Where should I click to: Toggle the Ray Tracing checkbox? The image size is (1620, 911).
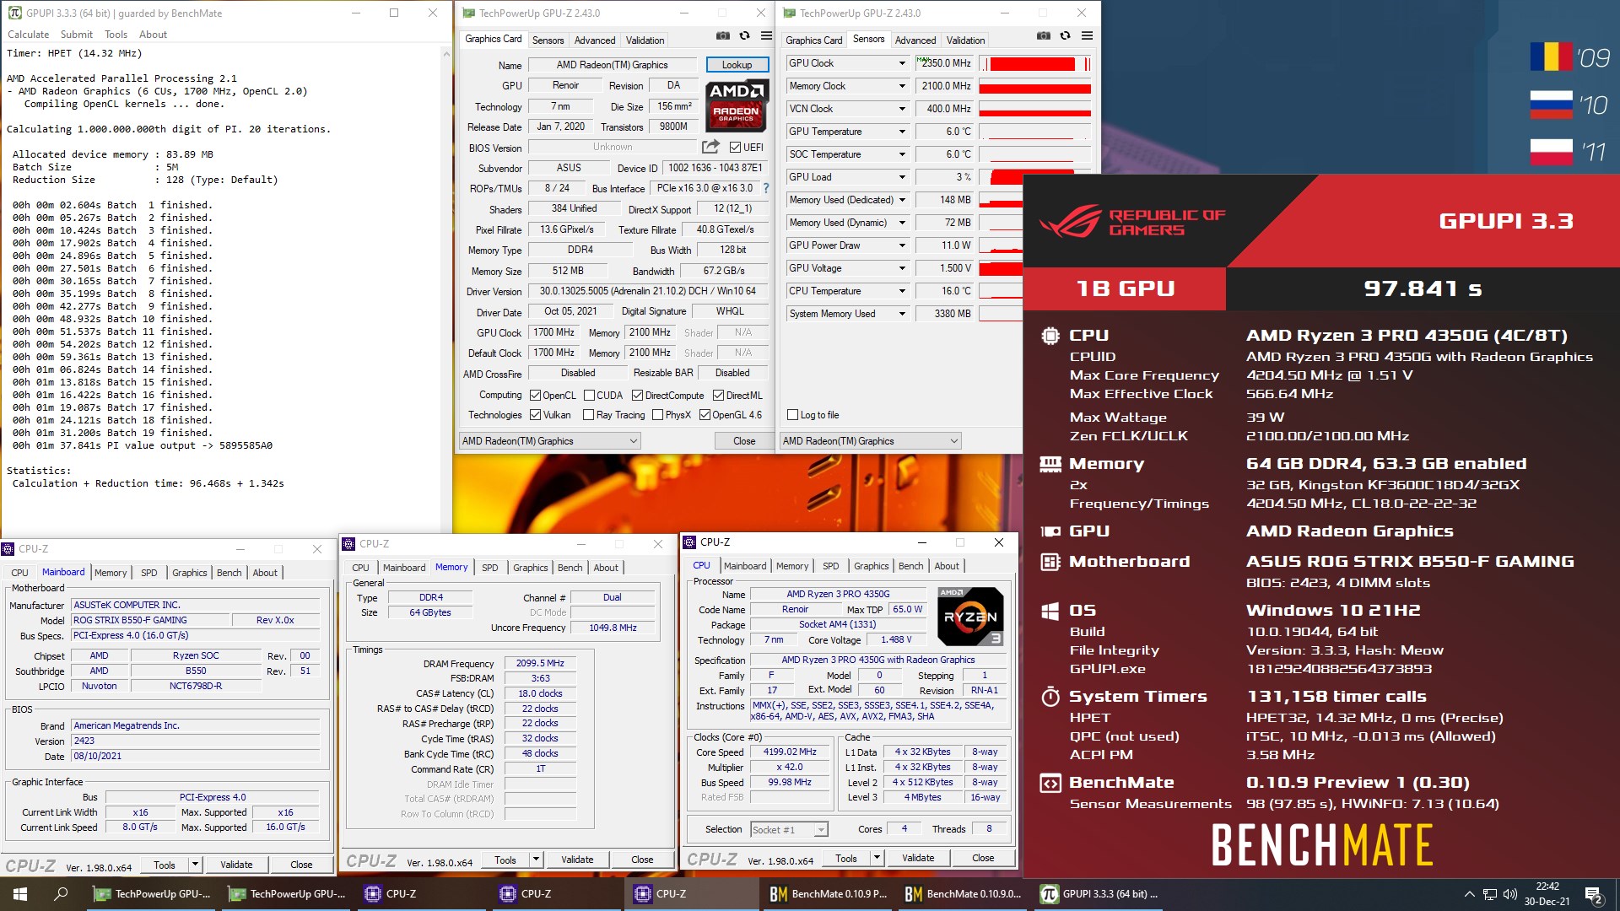point(588,414)
